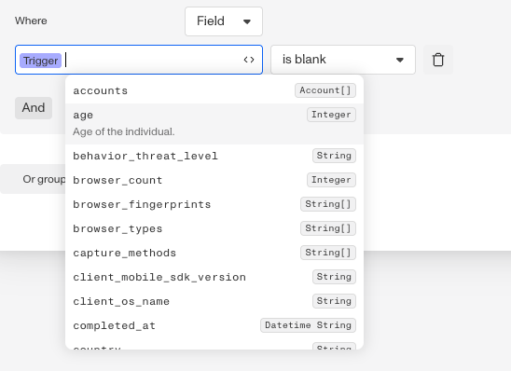
Task: Toggle code mode angle-brackets icon
Action: tap(249, 60)
